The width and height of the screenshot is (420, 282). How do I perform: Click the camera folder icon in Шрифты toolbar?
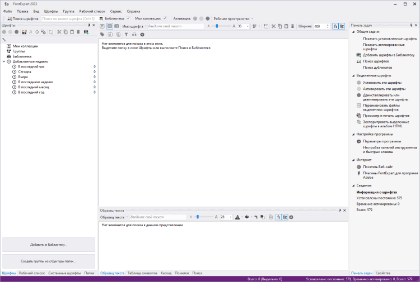pyautogui.click(x=25, y=32)
